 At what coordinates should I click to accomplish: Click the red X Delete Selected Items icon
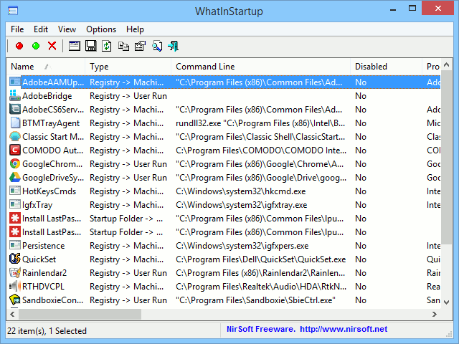tap(52, 46)
